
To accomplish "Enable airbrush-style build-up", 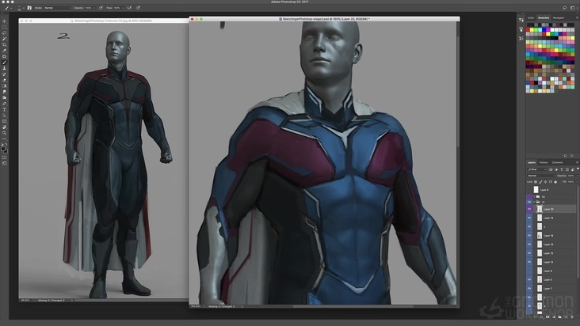I will (129, 7).
